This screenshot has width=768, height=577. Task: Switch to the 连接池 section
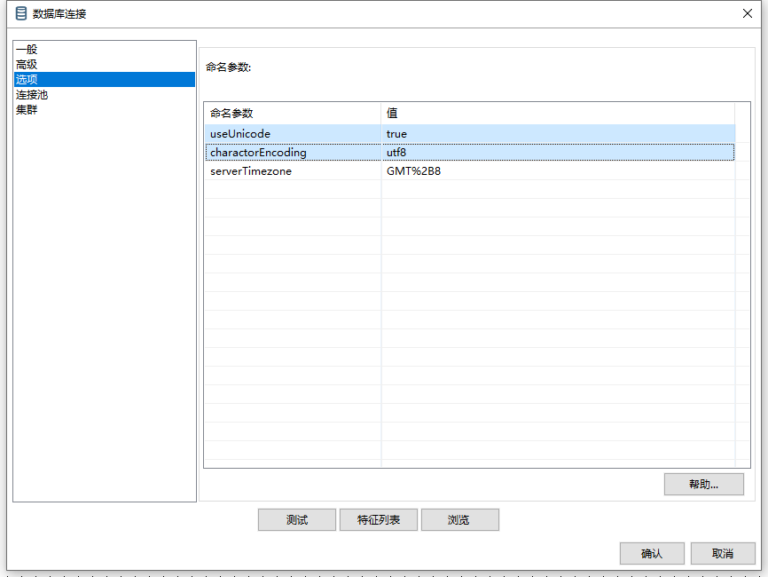point(32,95)
